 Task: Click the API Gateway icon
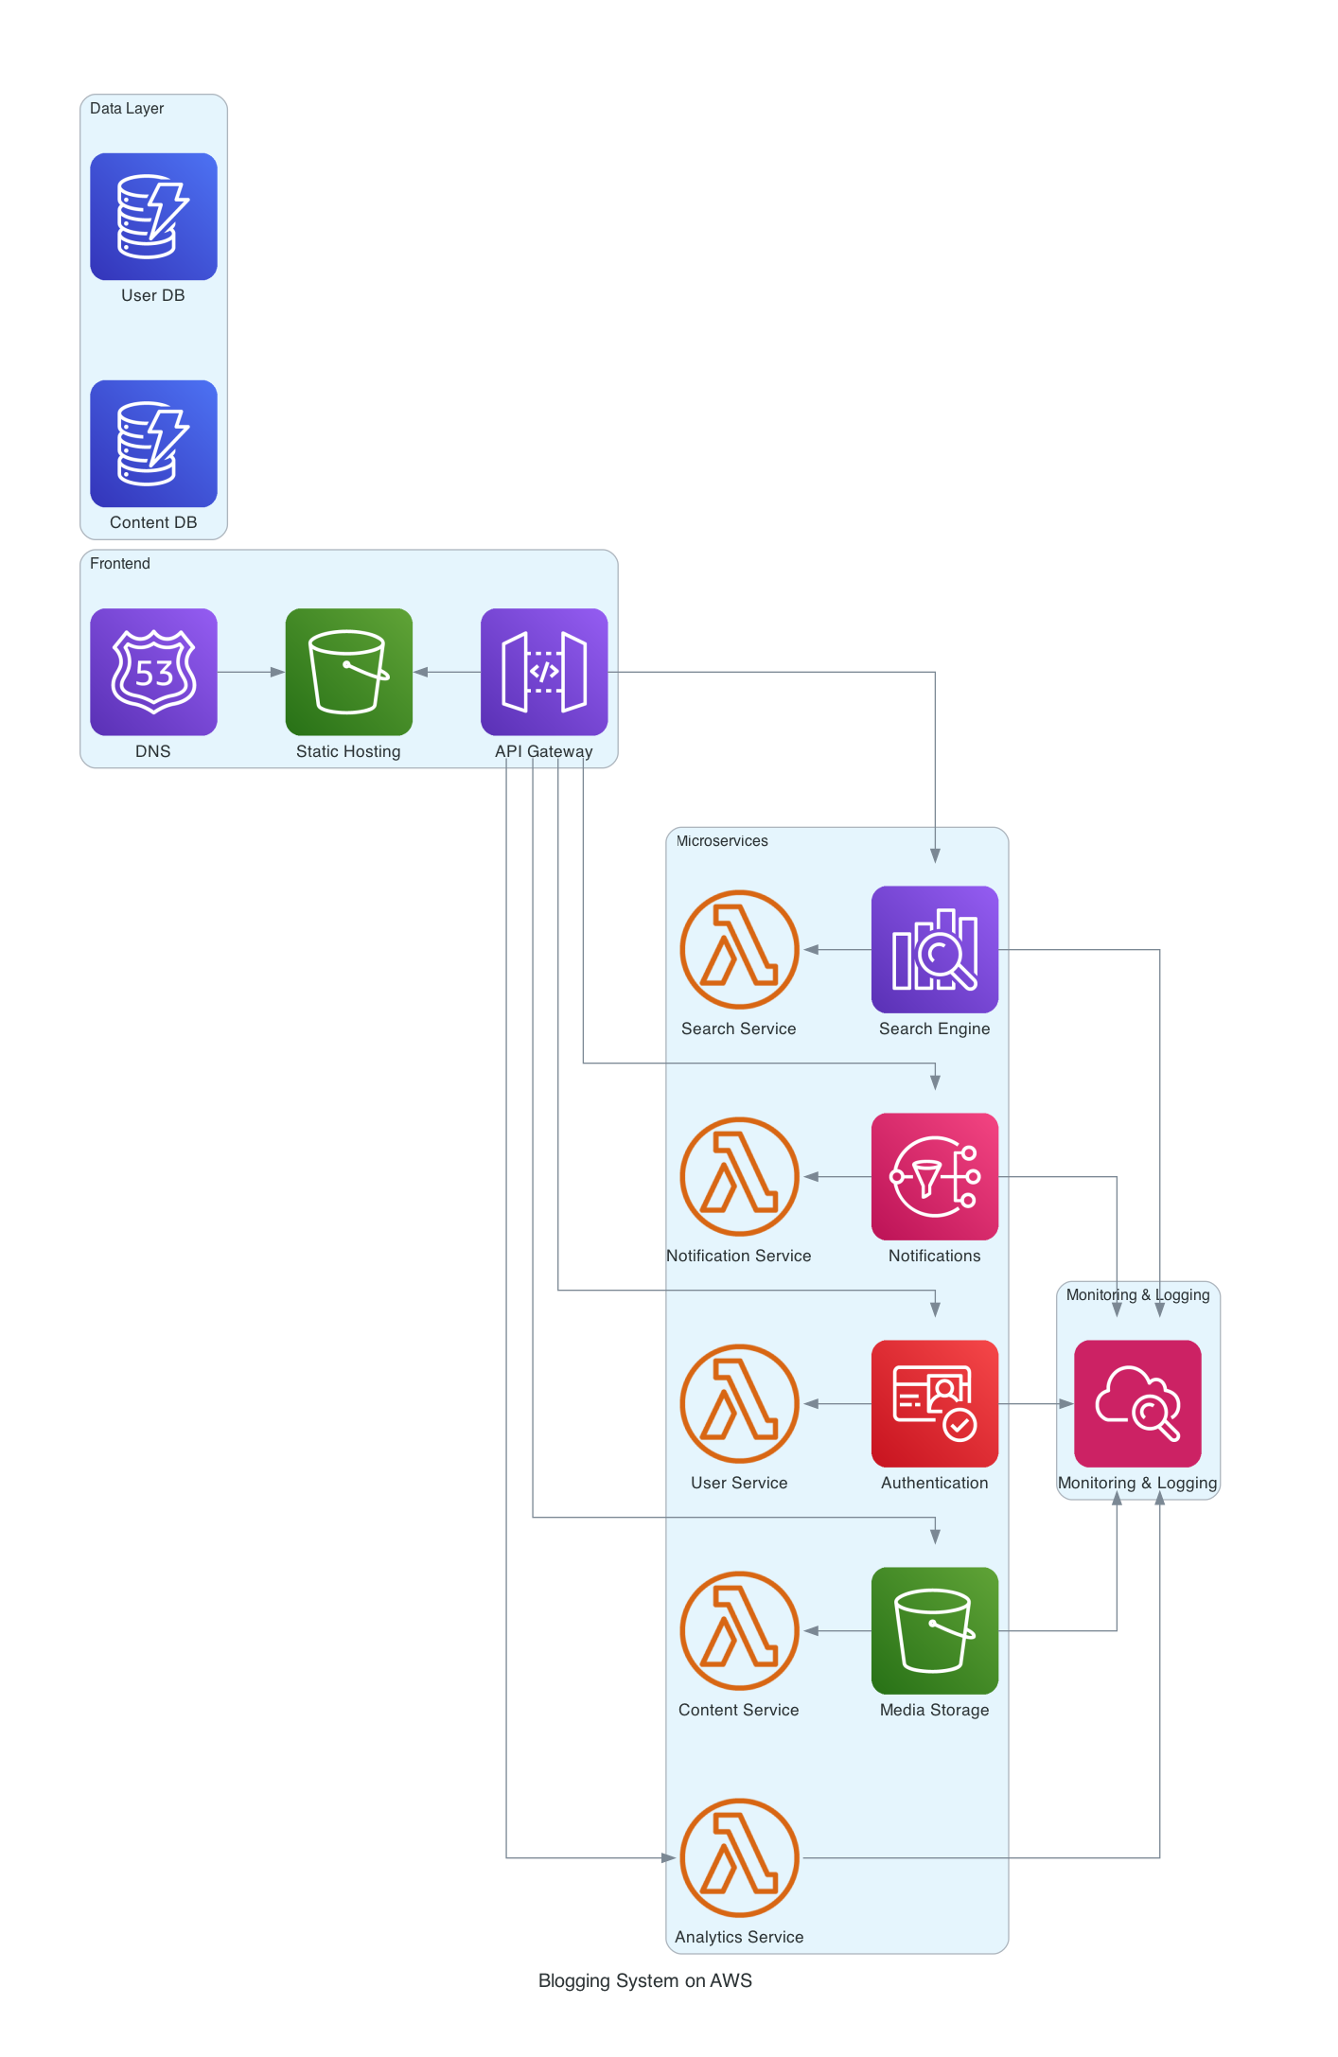pos(544,672)
